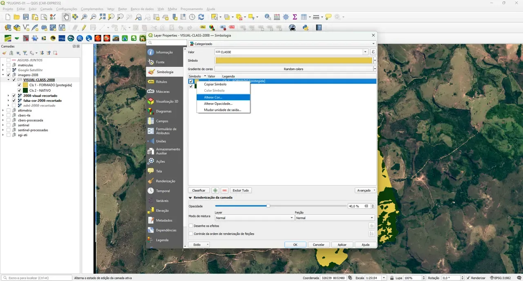Screen dimensions: 523x281
Task: Toggle the Renderizar checkbox in status bar
Action: 468,278
